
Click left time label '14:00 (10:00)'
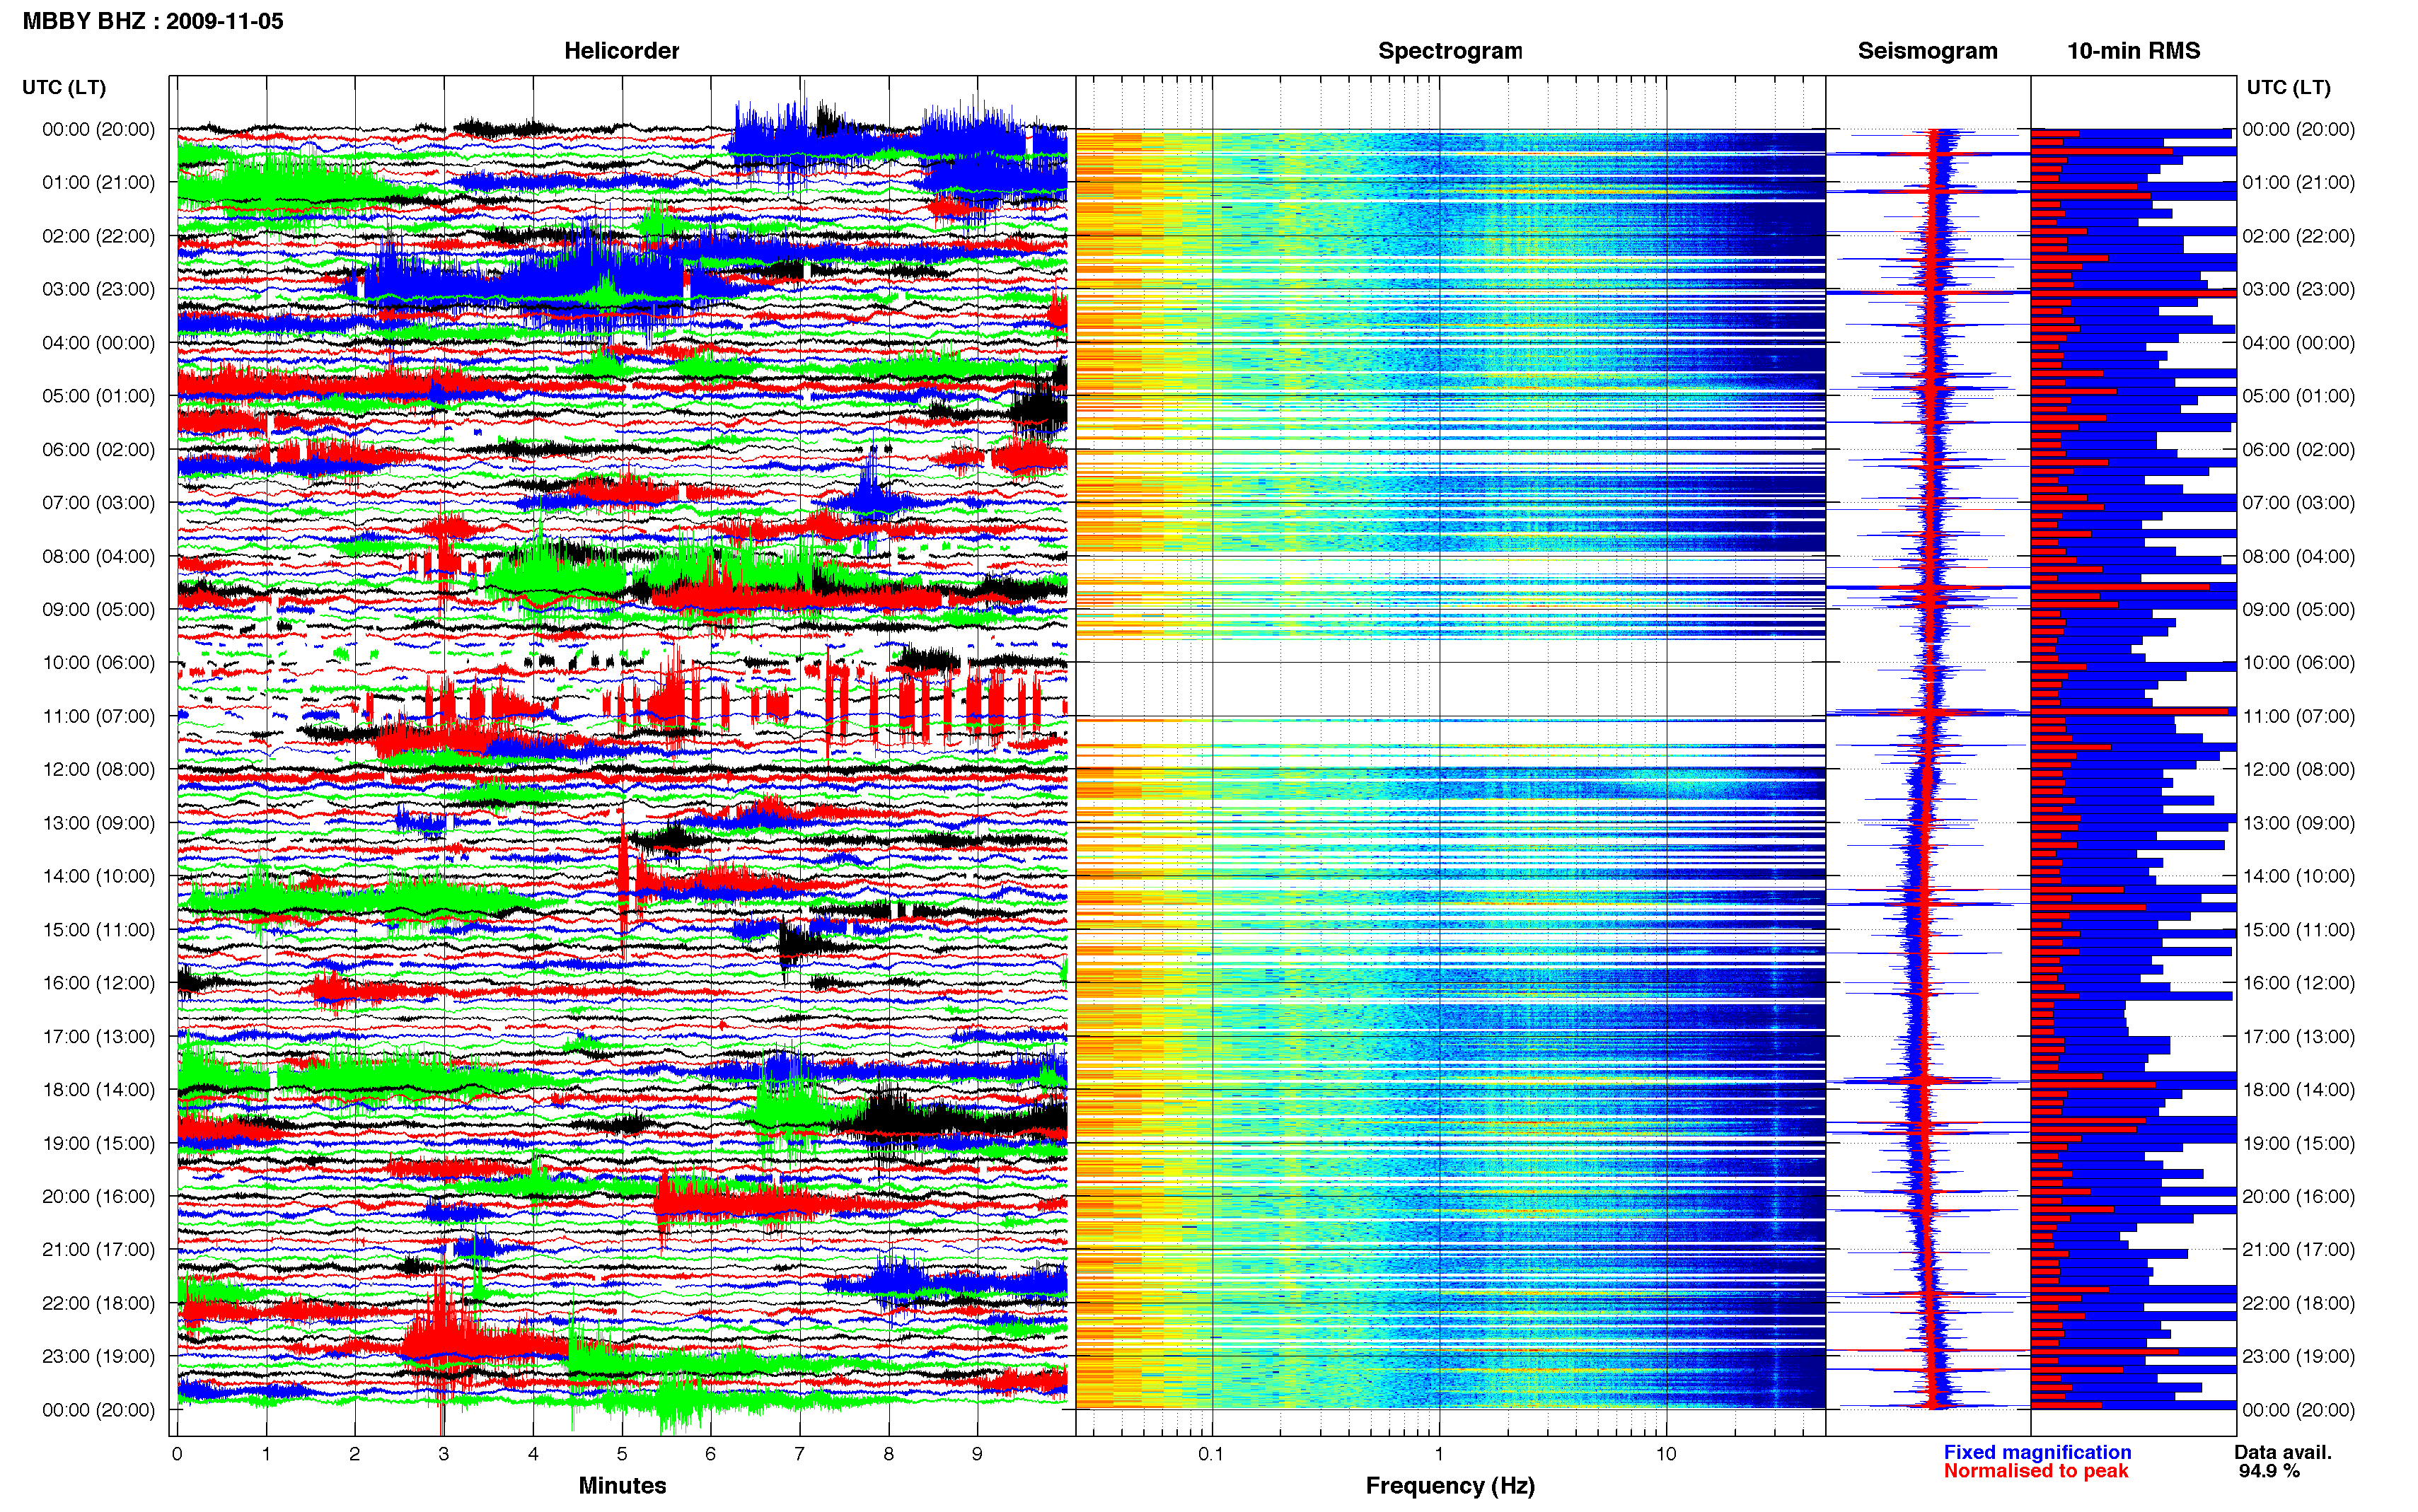(98, 876)
